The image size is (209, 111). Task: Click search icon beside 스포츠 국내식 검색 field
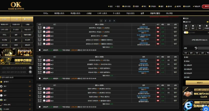click(x=30, y=72)
